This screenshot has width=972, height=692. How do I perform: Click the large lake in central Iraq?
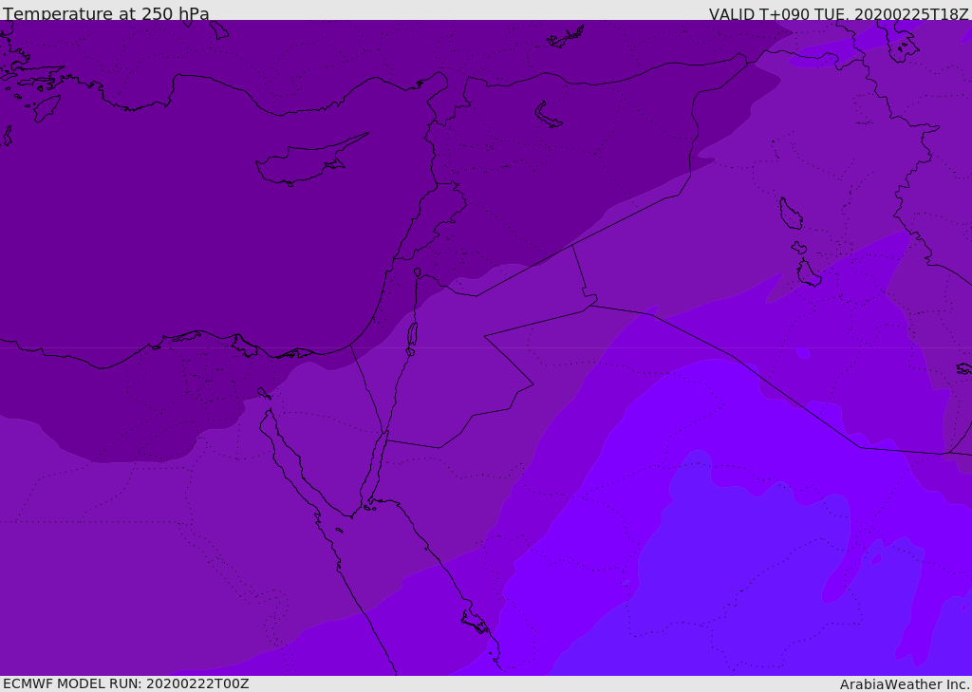tap(790, 215)
